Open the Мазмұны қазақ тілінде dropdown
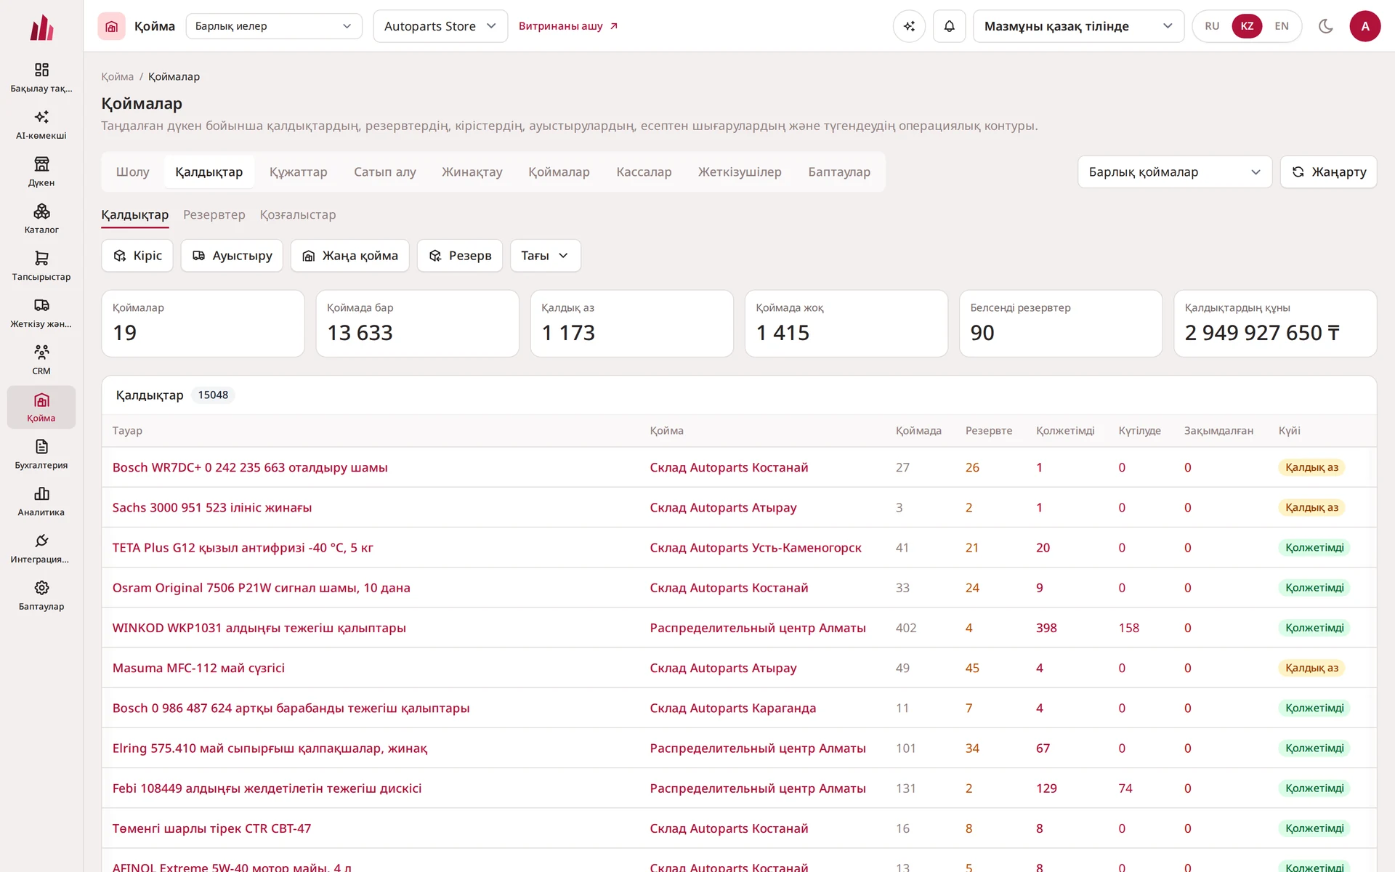1395x872 pixels. tap(1078, 26)
